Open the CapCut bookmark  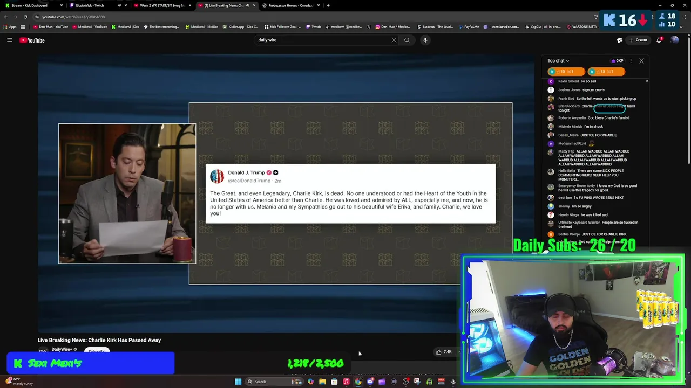pos(544,27)
